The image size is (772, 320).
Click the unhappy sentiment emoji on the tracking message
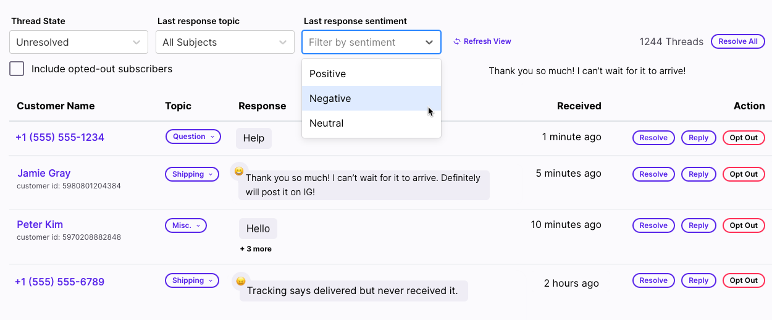(241, 281)
